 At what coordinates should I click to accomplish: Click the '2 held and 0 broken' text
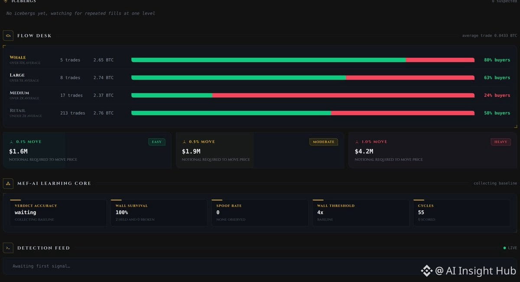[x=135, y=220]
